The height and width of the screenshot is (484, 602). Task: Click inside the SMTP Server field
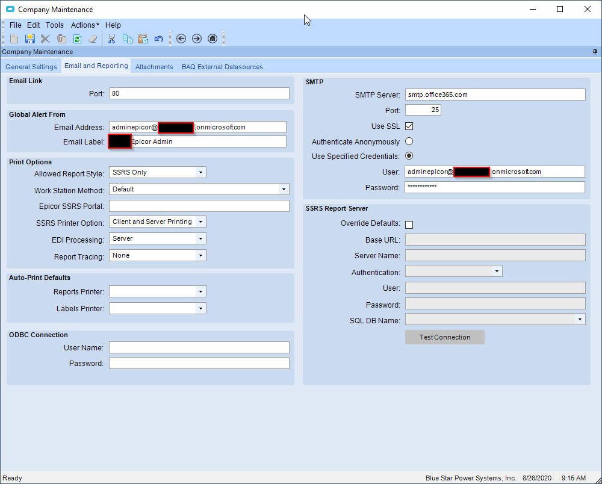(495, 95)
